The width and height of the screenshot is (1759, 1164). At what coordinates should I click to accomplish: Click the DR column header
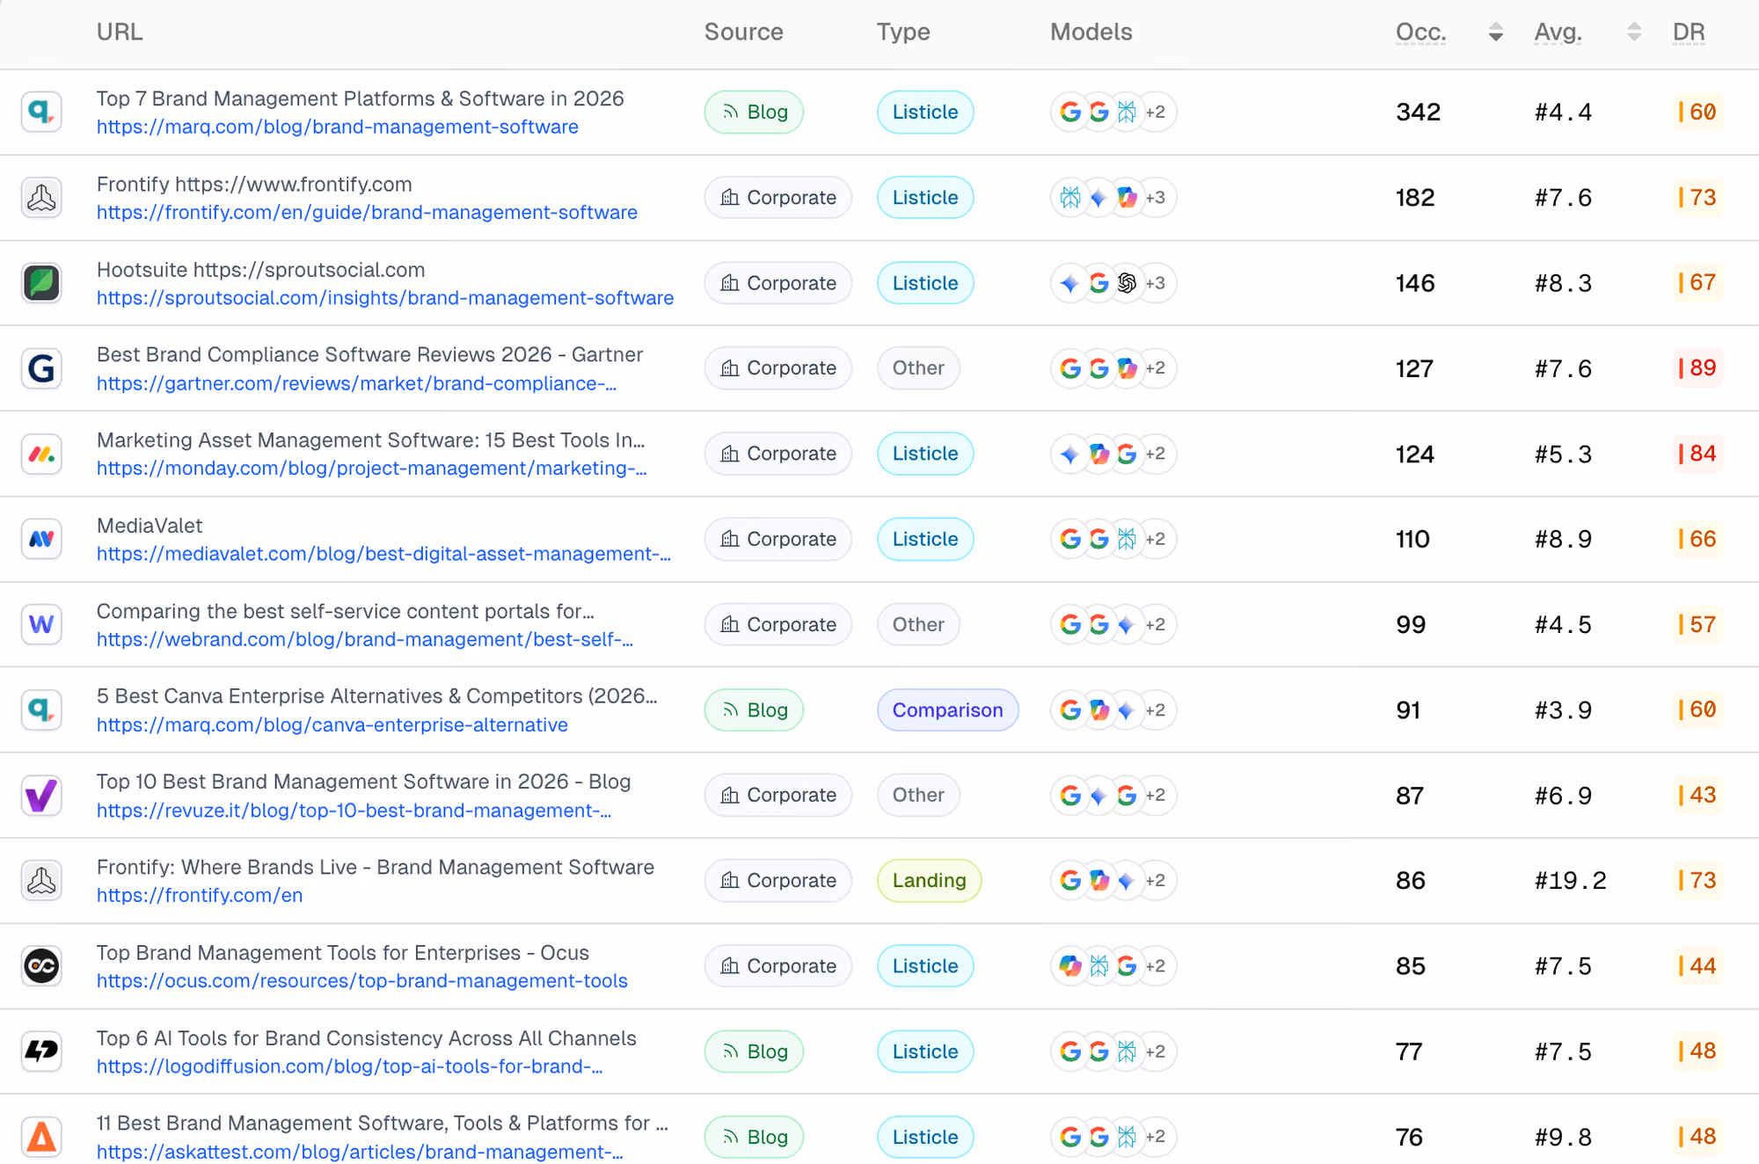(x=1689, y=33)
